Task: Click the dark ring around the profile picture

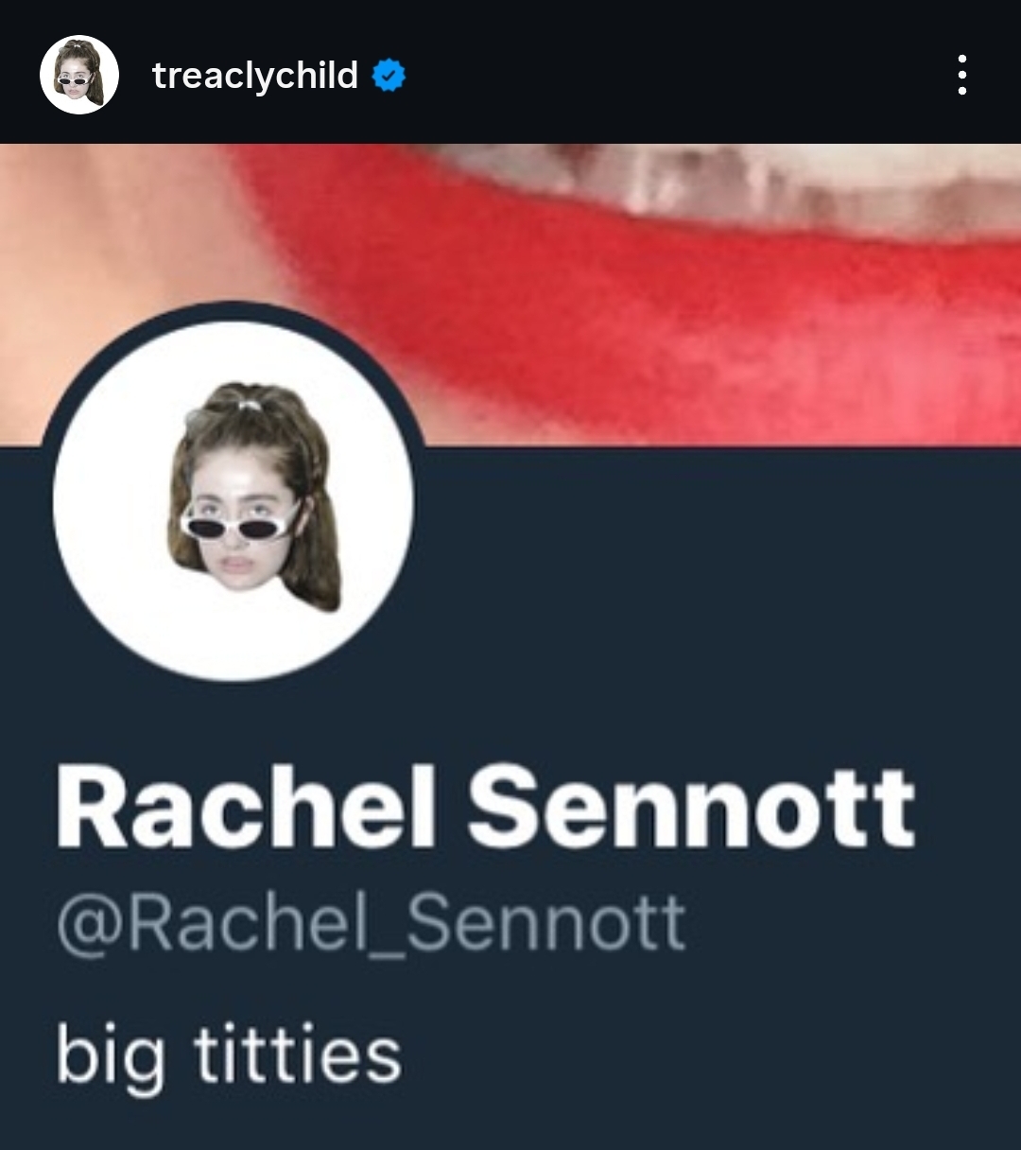Action: (x=233, y=311)
